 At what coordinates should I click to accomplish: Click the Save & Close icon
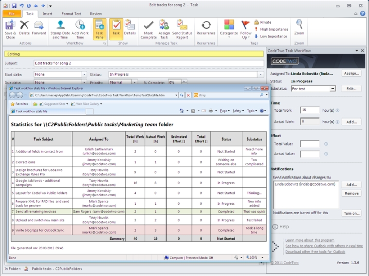[x=10, y=26]
